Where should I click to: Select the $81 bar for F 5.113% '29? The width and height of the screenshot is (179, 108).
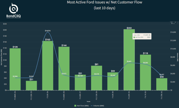(x=97, y=78)
